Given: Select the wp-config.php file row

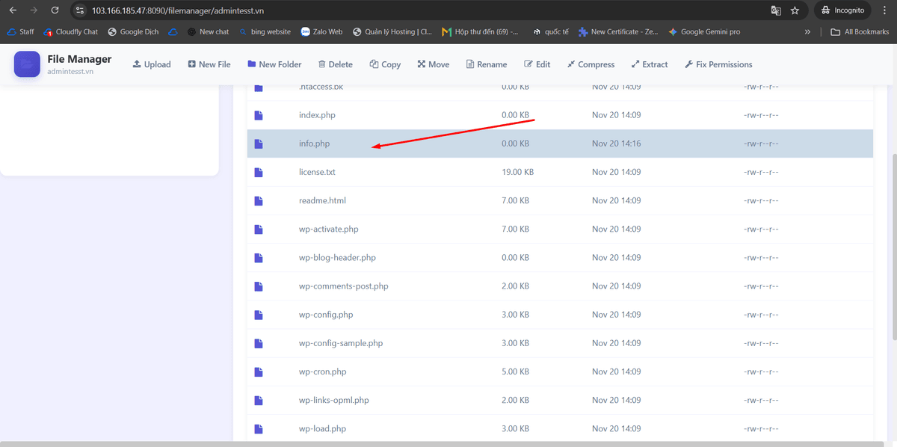Looking at the screenshot, I should pos(326,315).
